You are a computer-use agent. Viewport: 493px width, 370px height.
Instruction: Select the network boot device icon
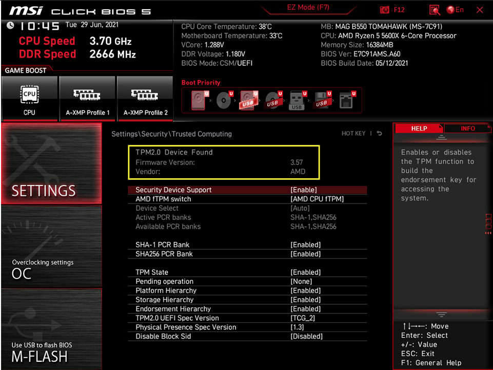[x=347, y=100]
